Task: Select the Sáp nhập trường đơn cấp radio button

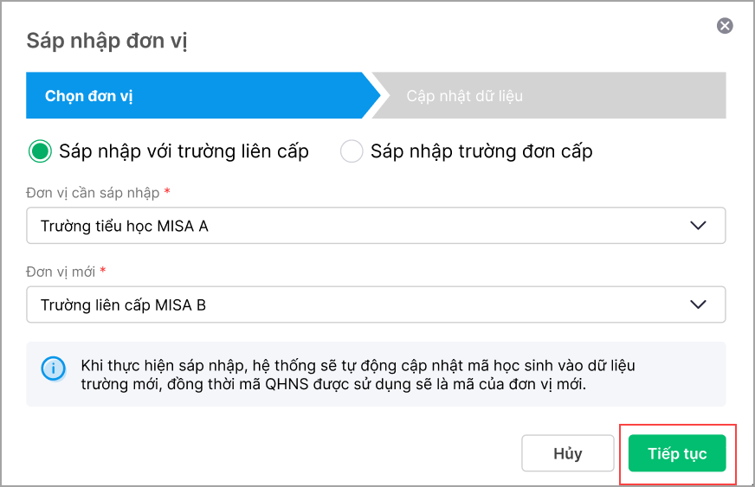Action: 352,151
